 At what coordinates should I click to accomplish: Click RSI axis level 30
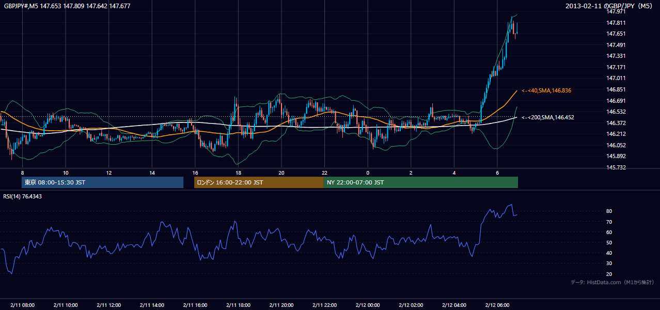[x=609, y=263]
